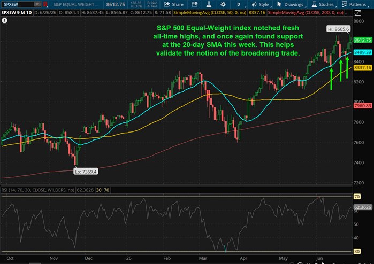This screenshot has width=374, height=264.
Task: Open the symbol selector dropdown arrow
Action: point(37,4)
